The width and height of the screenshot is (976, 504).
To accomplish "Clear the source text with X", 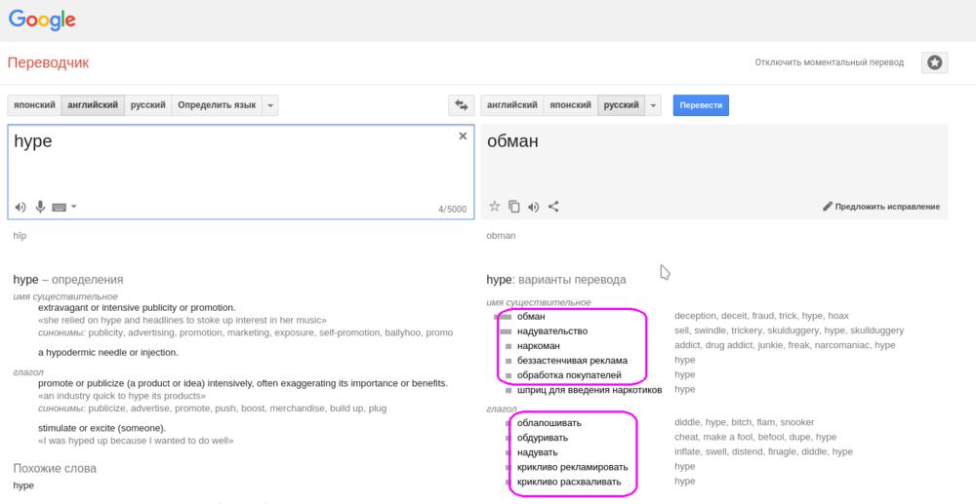I will point(463,136).
